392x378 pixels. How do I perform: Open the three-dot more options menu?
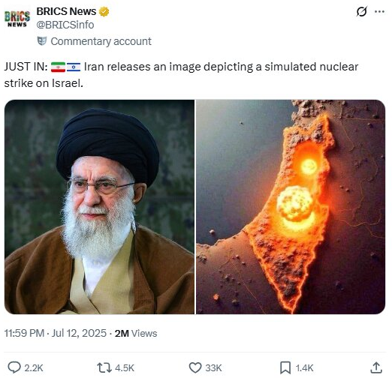click(379, 11)
